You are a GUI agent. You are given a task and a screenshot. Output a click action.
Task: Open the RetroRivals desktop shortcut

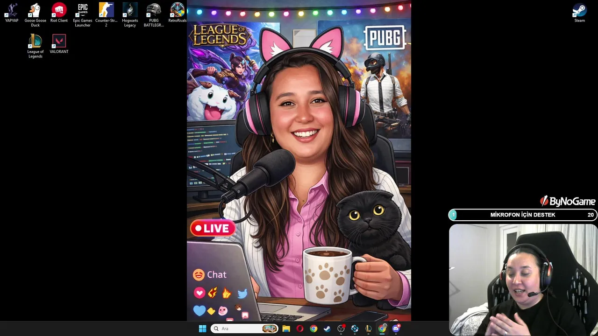pyautogui.click(x=177, y=13)
